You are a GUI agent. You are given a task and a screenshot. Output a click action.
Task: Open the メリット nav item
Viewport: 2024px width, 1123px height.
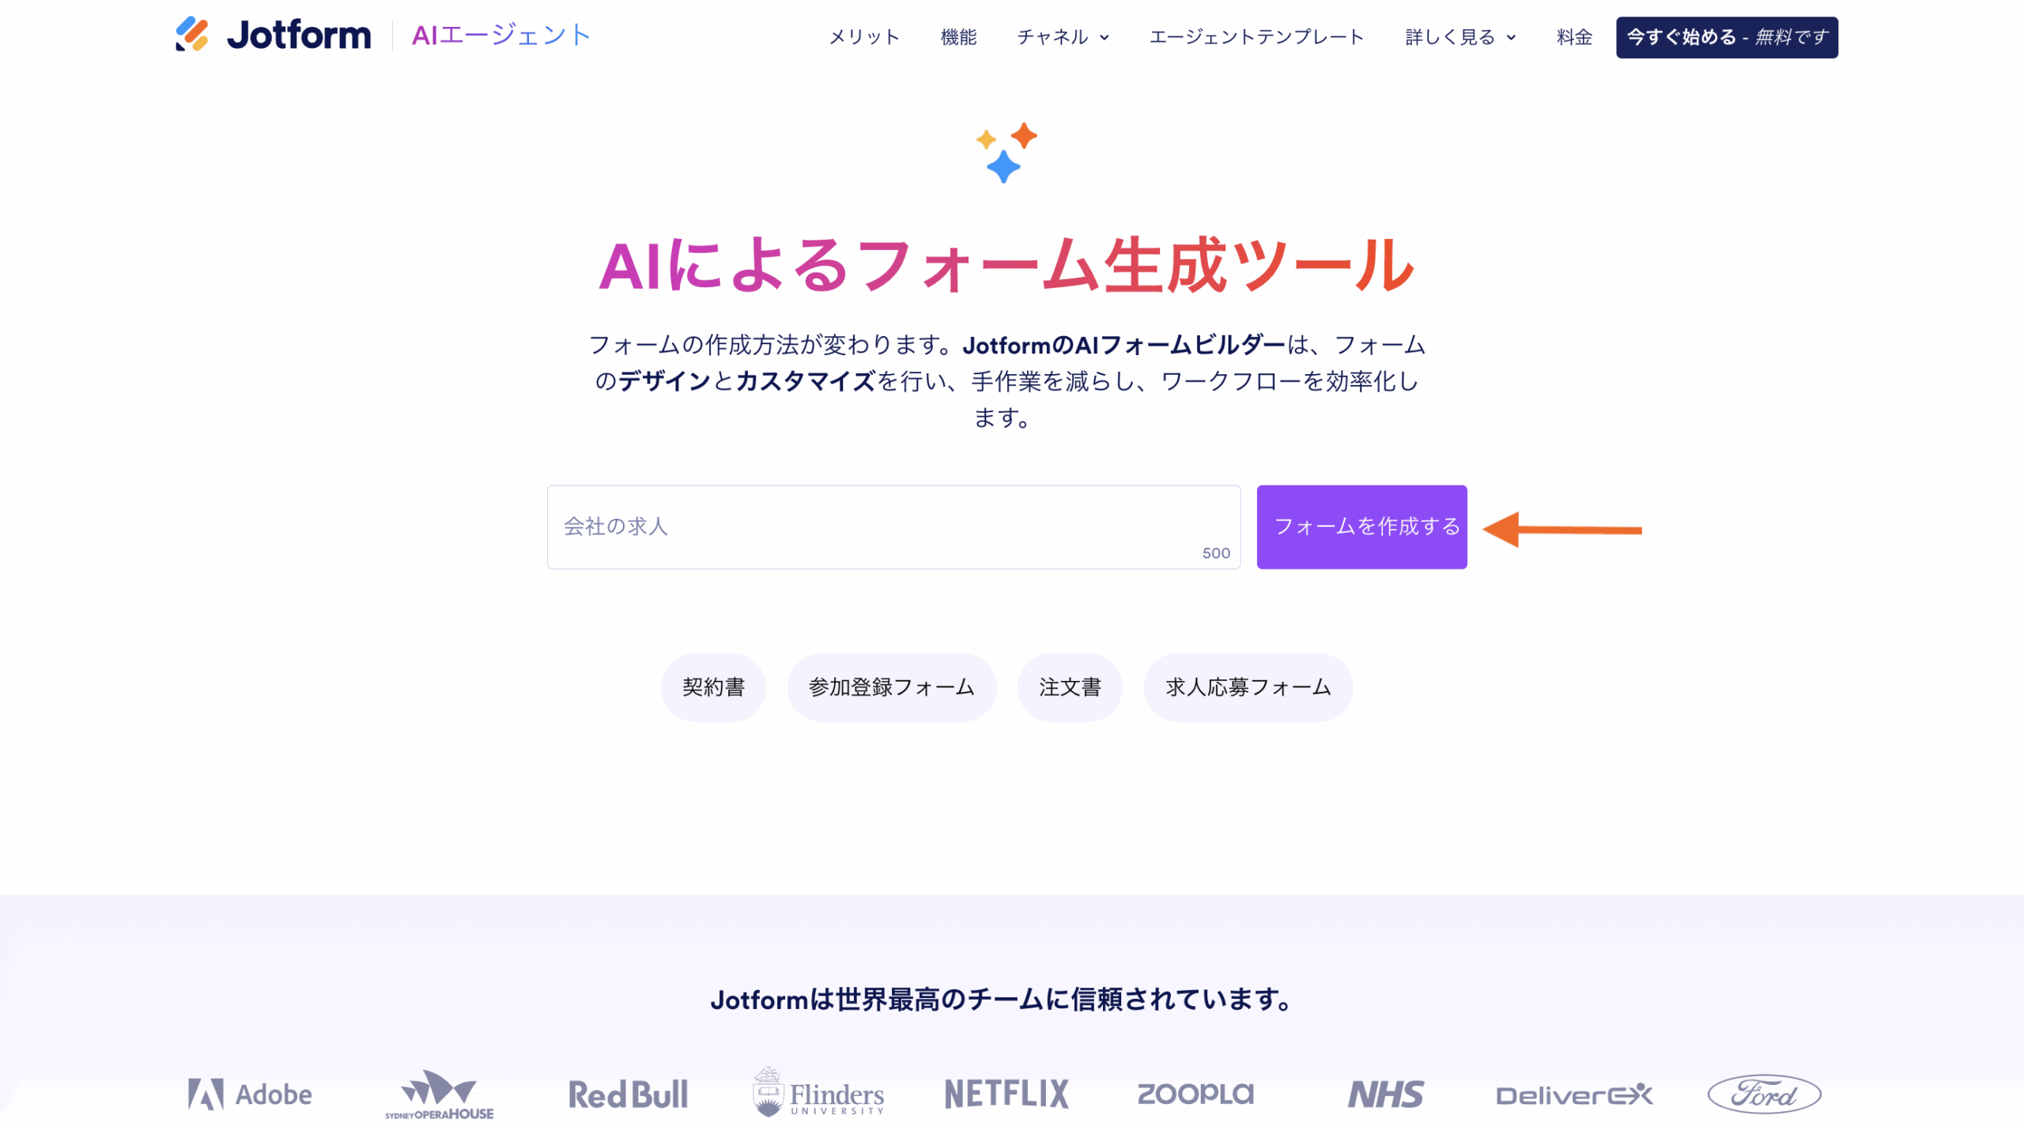click(864, 37)
